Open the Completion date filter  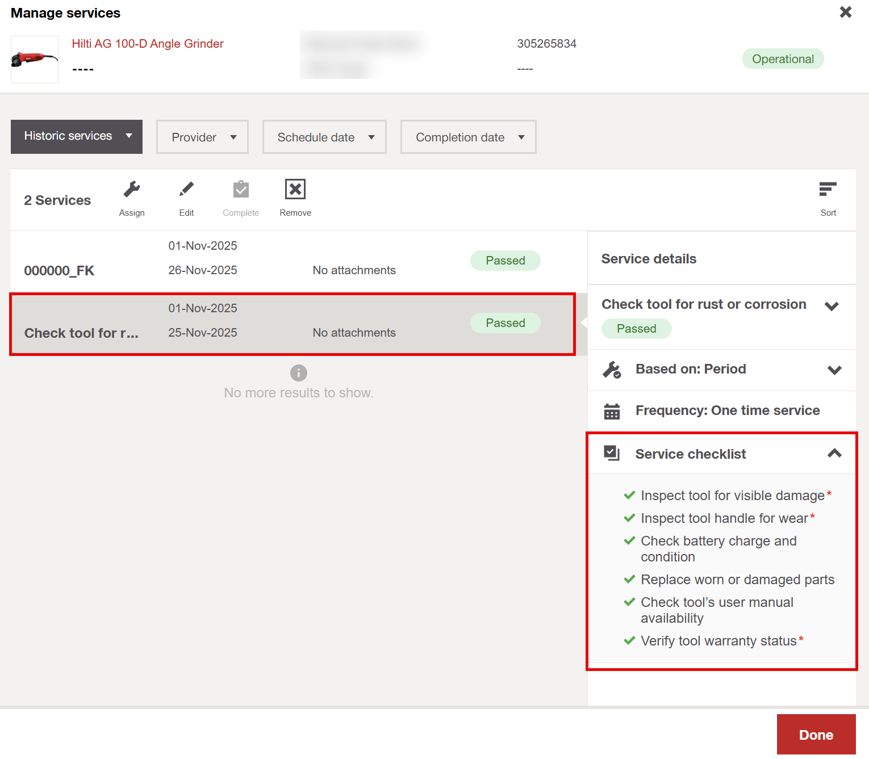(x=468, y=137)
